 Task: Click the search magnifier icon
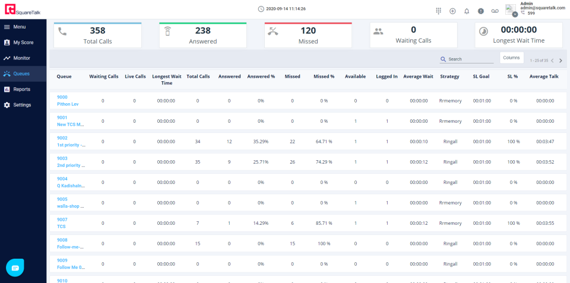tap(443, 59)
